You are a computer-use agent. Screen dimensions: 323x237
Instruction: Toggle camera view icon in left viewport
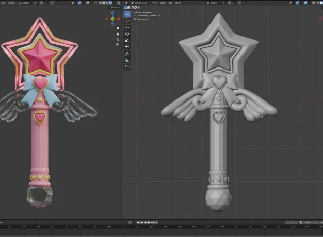pos(118,39)
